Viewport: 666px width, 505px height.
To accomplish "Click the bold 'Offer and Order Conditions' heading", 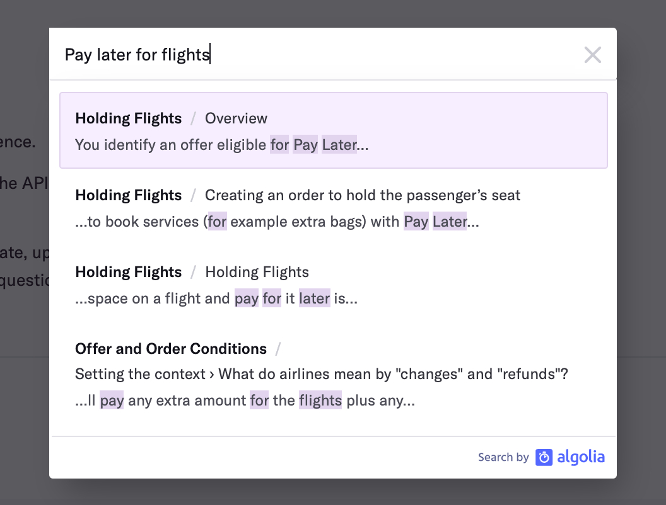I will click(171, 349).
